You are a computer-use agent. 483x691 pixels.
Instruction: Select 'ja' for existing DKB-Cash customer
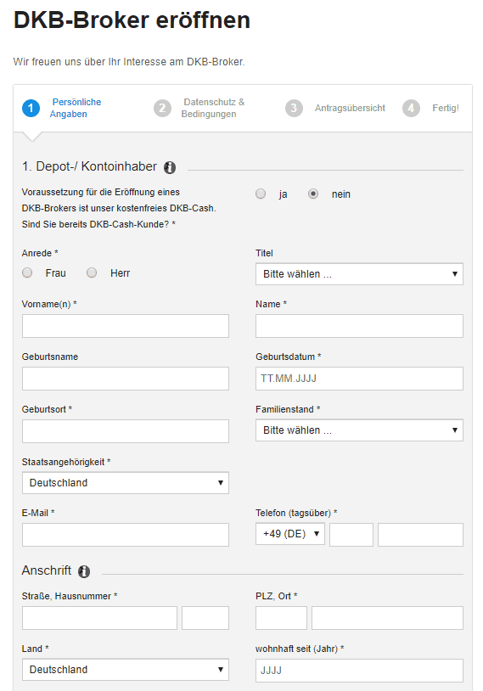click(x=261, y=194)
